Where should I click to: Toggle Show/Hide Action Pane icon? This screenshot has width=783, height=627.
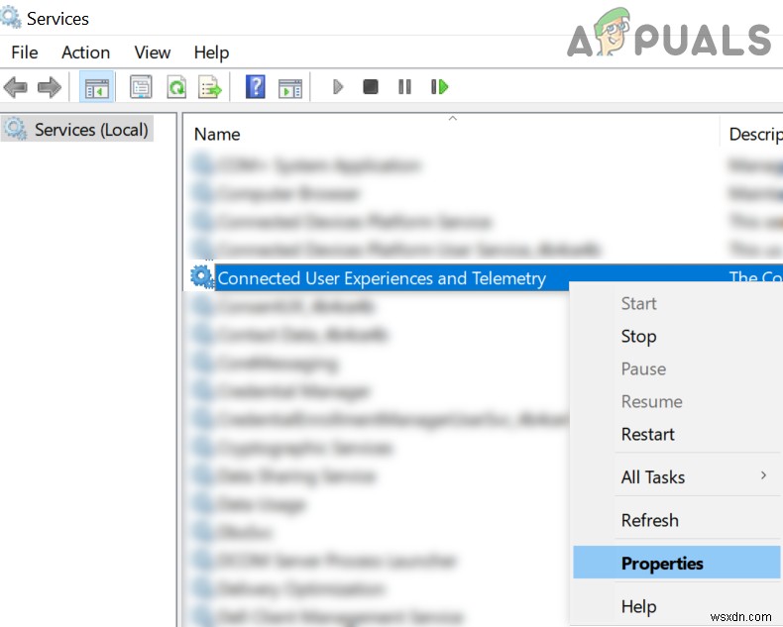point(290,88)
